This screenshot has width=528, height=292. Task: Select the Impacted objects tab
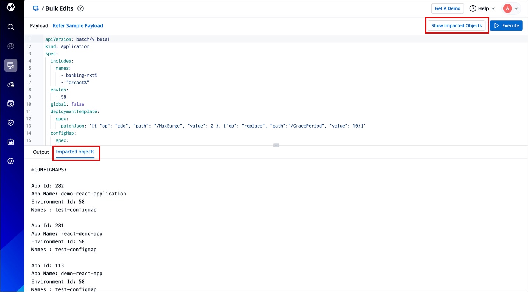[x=75, y=152]
